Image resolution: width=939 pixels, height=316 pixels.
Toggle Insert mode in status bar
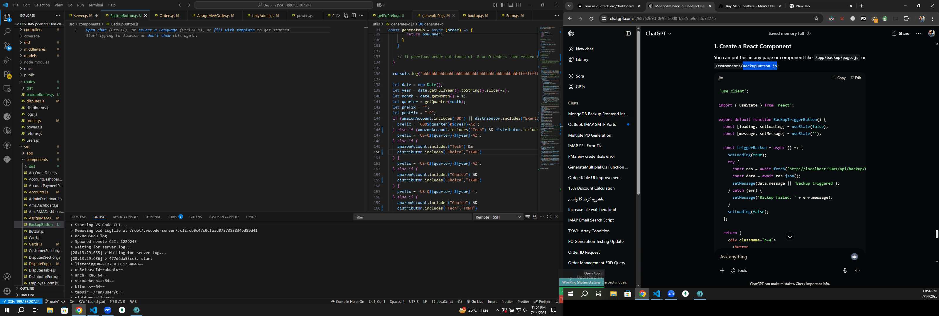point(492,301)
